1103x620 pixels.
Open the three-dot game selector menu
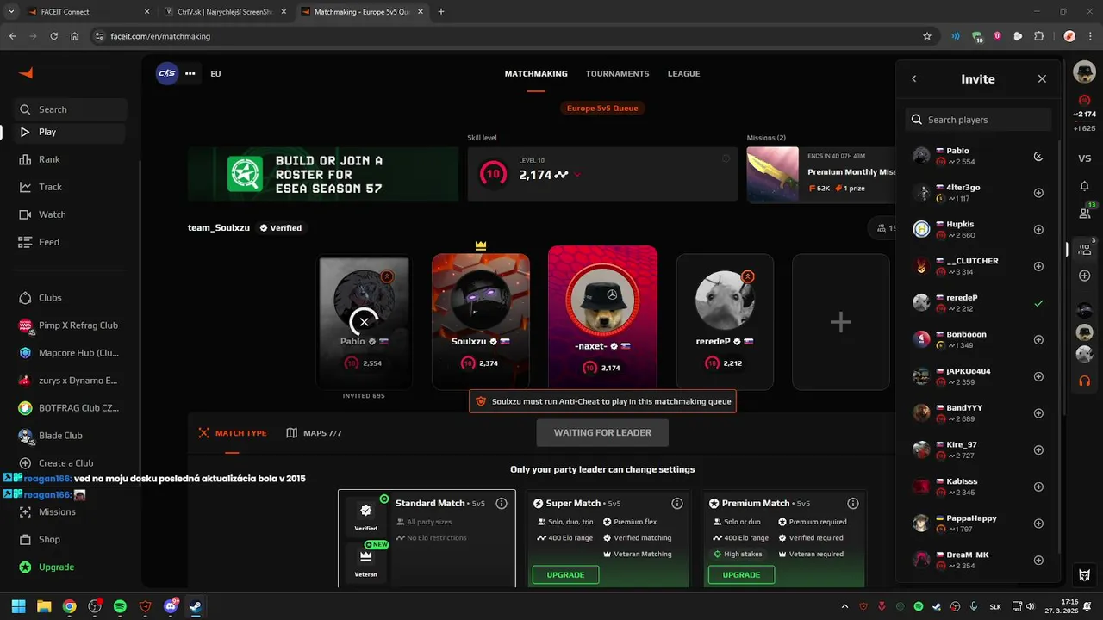tap(190, 73)
